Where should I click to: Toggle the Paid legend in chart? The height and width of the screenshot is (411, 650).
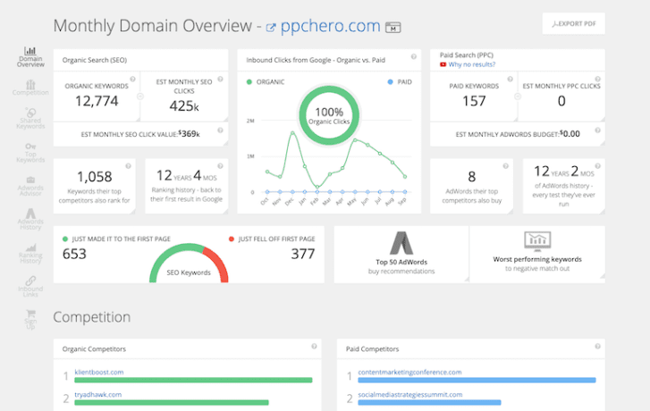[x=400, y=82]
